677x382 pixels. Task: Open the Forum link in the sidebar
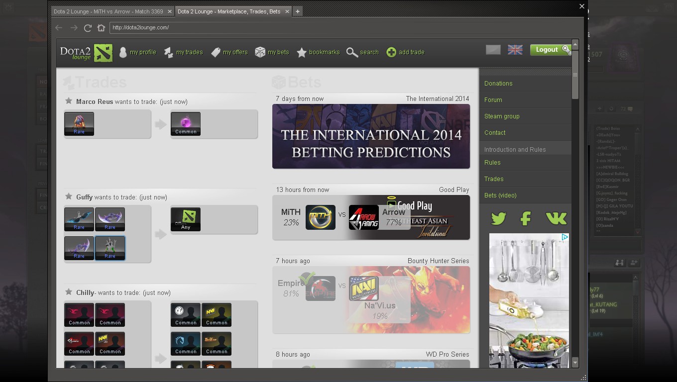[493, 100]
